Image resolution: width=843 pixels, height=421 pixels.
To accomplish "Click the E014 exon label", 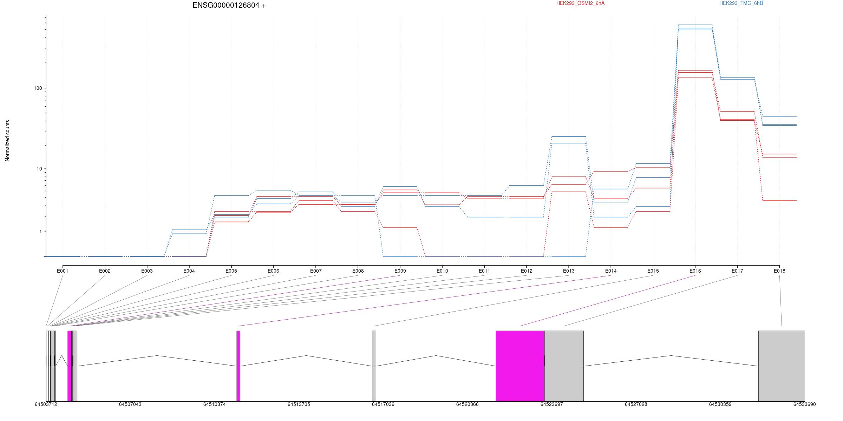I will tap(611, 271).
